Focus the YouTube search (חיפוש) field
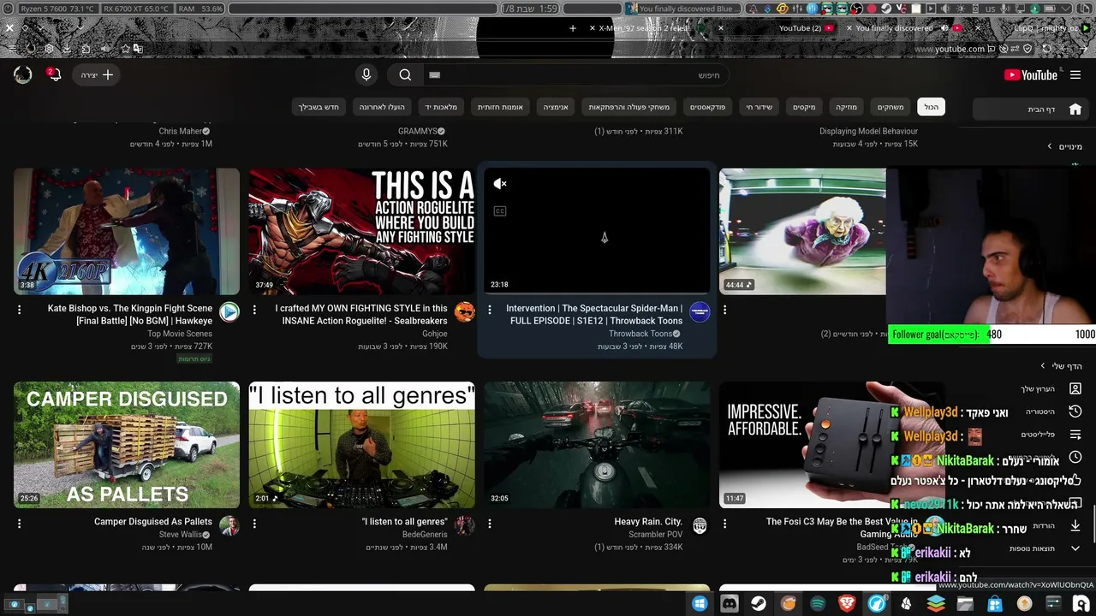This screenshot has height=616, width=1096. 575,75
